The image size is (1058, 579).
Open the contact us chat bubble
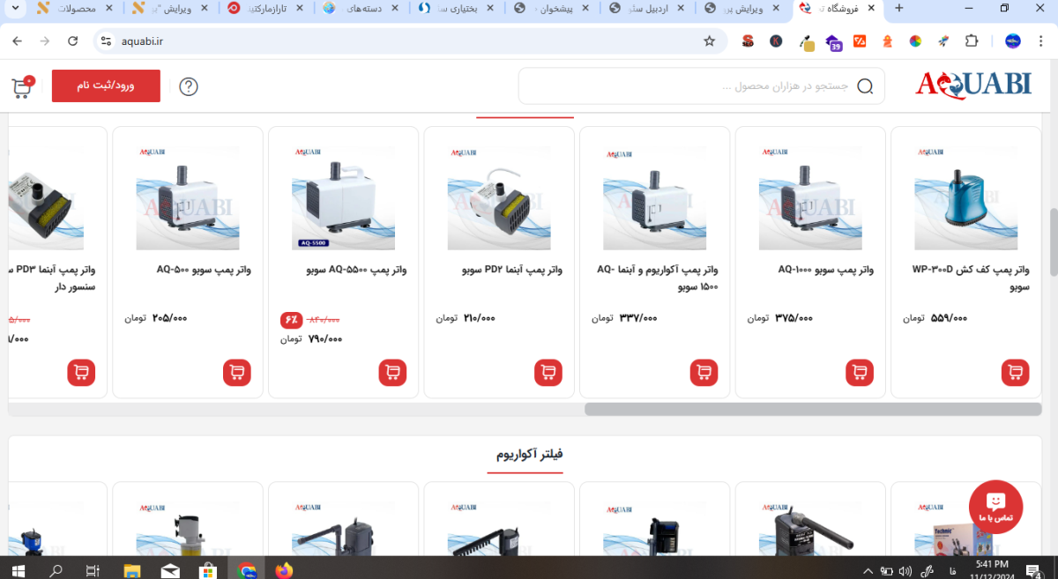click(995, 507)
